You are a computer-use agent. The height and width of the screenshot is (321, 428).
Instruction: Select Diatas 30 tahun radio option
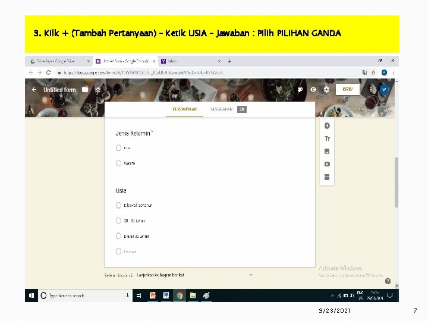118,236
